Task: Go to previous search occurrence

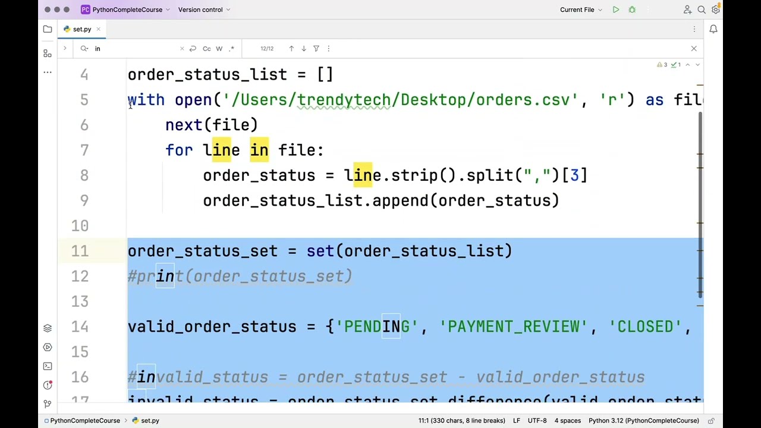Action: (291, 49)
